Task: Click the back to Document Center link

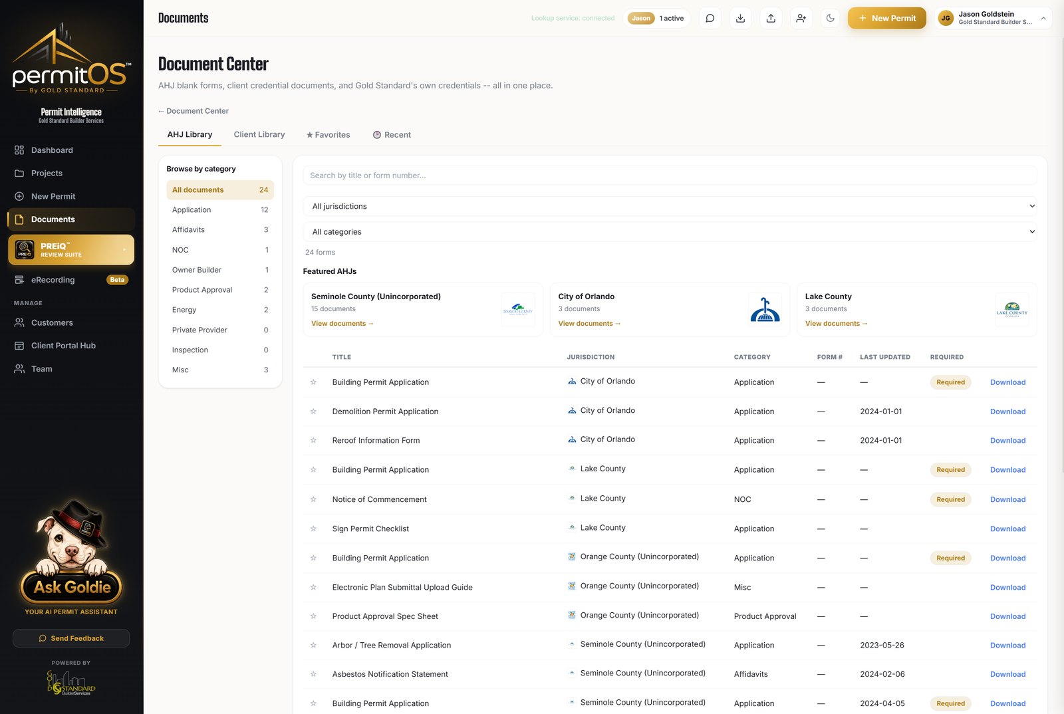Action: pos(194,111)
